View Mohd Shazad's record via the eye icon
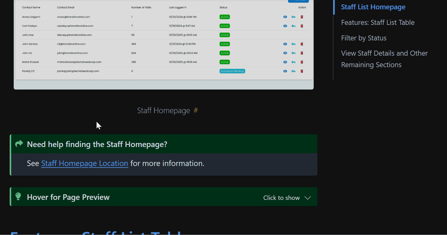 285,62
